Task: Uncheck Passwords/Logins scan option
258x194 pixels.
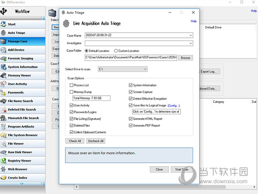Action: pos(71,112)
